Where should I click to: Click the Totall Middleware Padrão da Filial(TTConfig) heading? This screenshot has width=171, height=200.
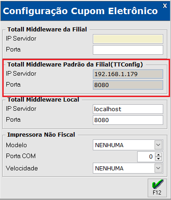(x=75, y=64)
